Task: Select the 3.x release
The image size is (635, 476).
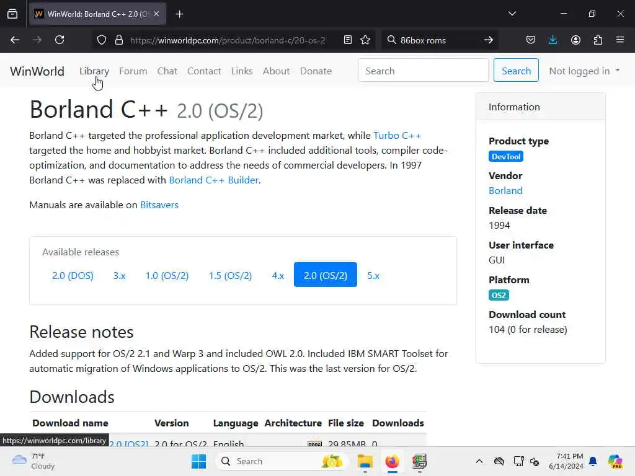Action: [120, 275]
